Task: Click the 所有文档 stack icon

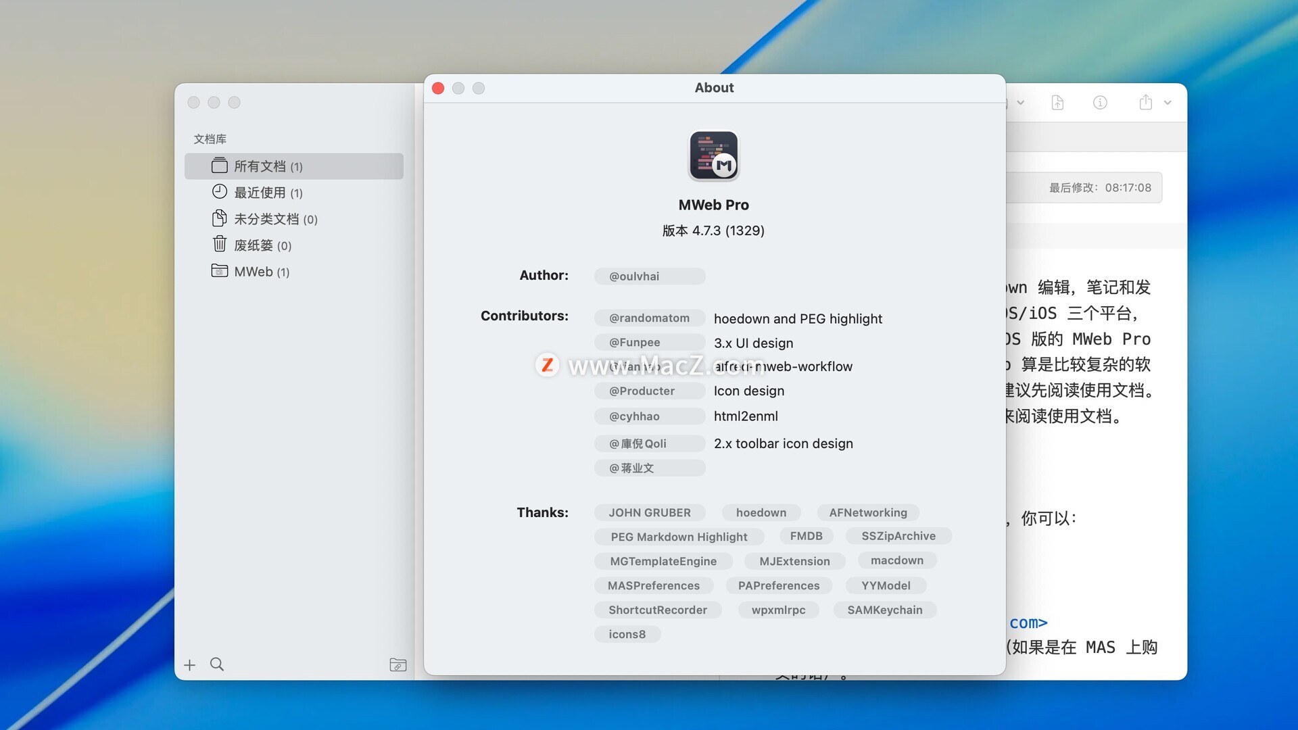Action: coord(219,166)
